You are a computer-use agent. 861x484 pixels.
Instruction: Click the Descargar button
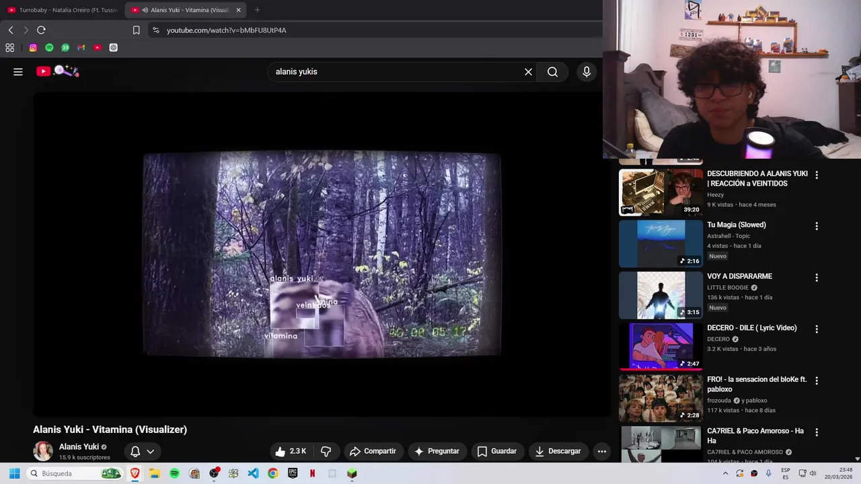coord(558,451)
